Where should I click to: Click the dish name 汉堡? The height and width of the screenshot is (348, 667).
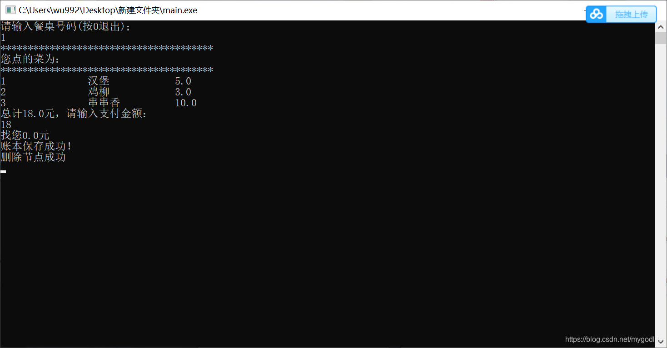click(99, 81)
